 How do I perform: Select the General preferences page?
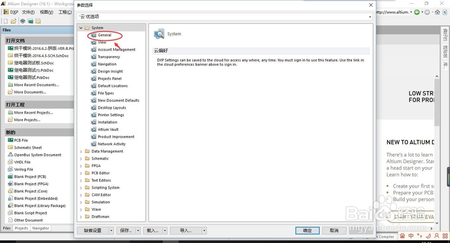[x=104, y=35]
